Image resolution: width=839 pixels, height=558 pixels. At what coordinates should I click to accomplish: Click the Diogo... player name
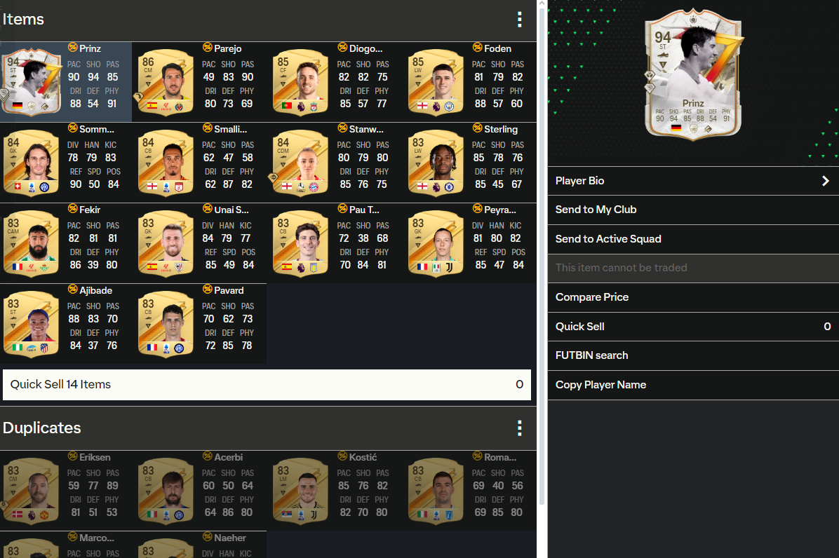coord(366,48)
